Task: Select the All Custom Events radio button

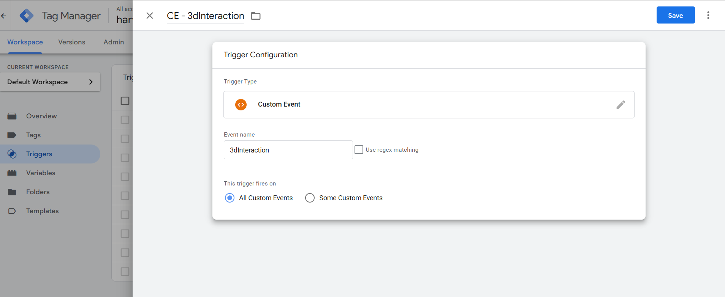Action: (x=230, y=198)
